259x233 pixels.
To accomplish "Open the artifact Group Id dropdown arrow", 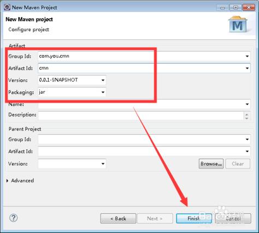I will [247, 56].
